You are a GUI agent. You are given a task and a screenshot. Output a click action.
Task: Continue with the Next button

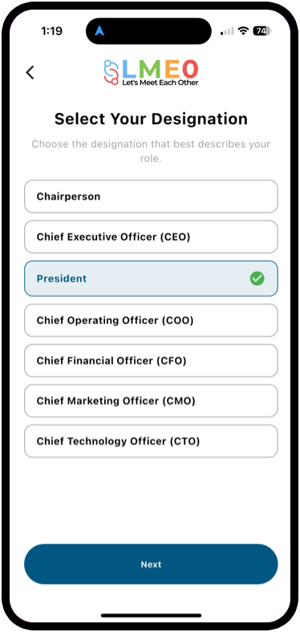[152, 565]
